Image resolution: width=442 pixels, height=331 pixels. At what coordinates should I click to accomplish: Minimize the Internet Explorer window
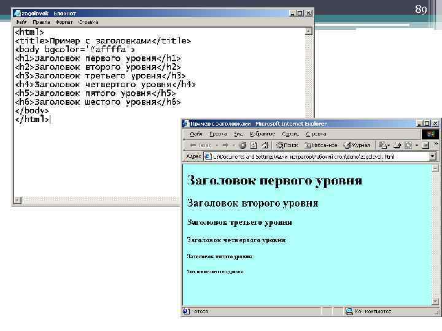[420, 124]
